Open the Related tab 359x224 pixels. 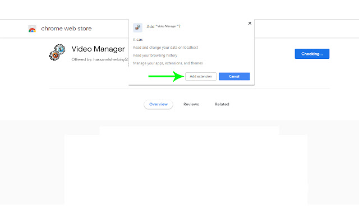coord(222,104)
